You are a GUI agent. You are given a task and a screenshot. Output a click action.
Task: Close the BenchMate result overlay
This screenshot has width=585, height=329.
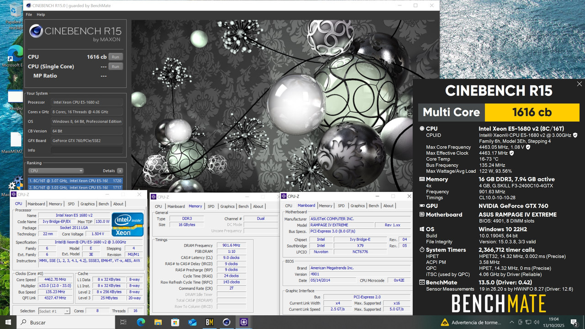click(x=580, y=84)
